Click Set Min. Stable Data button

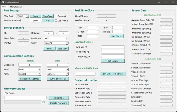pyautogui.click(x=113, y=74)
